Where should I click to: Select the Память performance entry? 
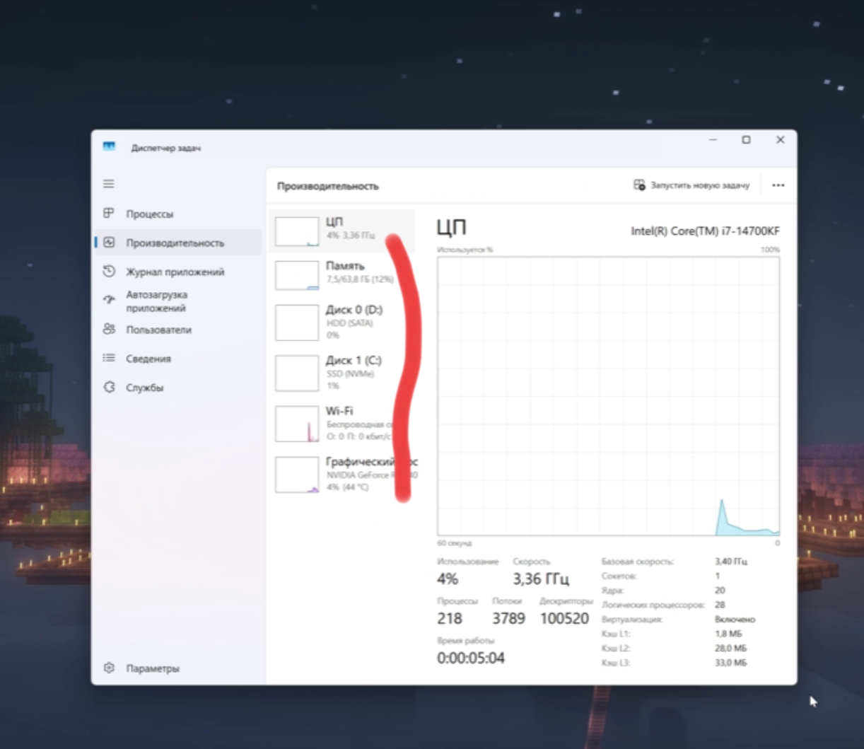click(x=342, y=274)
